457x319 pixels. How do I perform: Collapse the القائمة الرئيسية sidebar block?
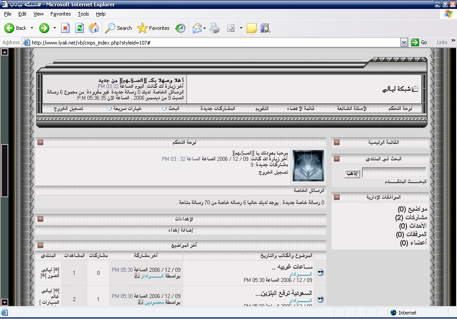tap(337, 143)
